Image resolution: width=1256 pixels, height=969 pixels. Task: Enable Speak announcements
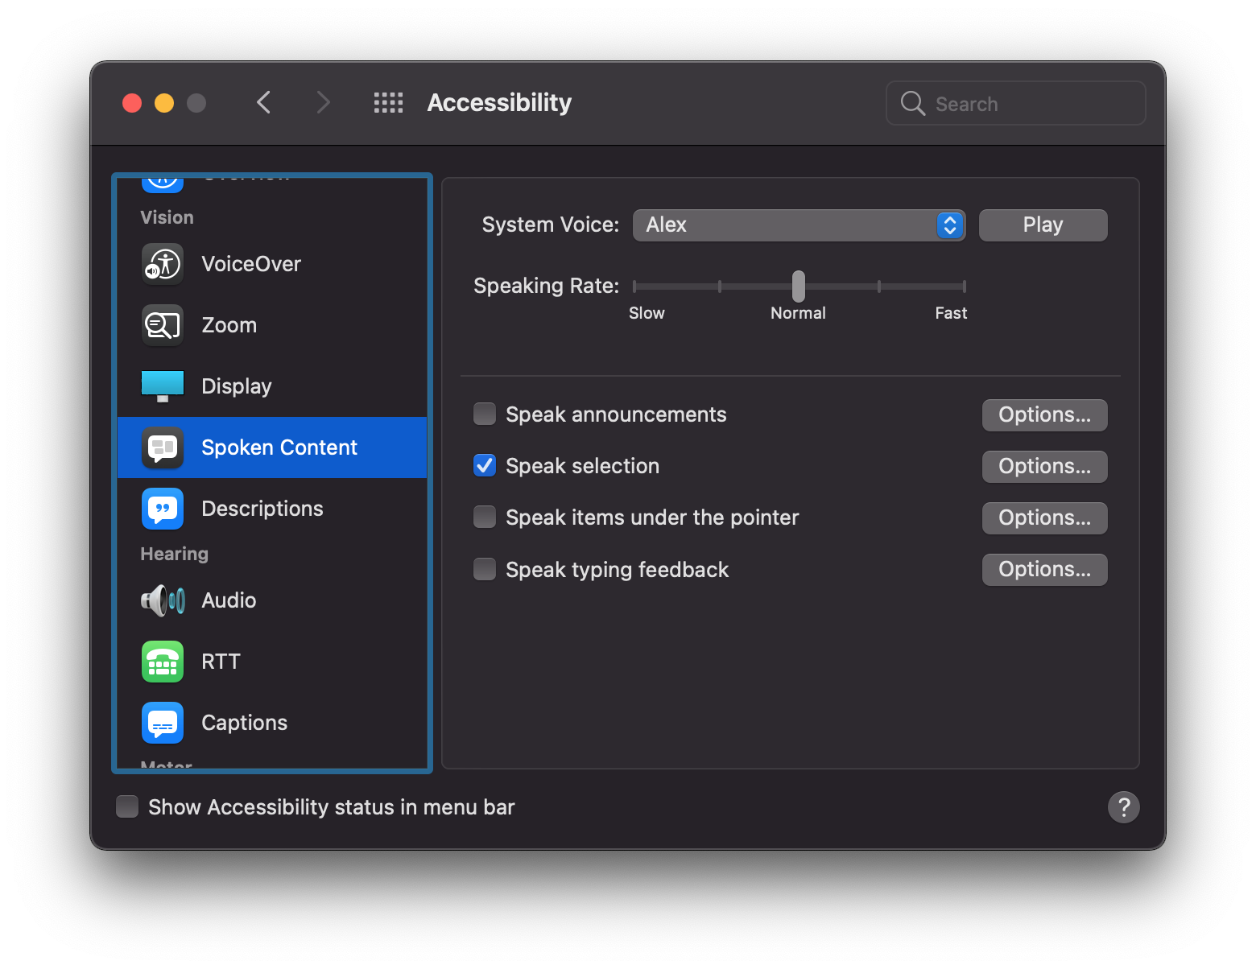click(484, 413)
